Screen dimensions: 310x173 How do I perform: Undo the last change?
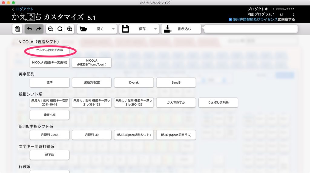click(x=29, y=29)
